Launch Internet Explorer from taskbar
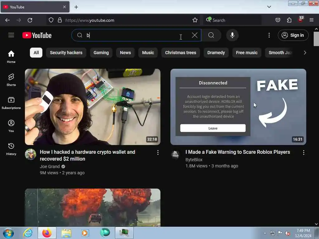 28,233
